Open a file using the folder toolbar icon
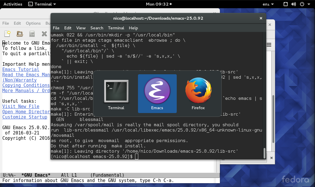 [x=19, y=34]
